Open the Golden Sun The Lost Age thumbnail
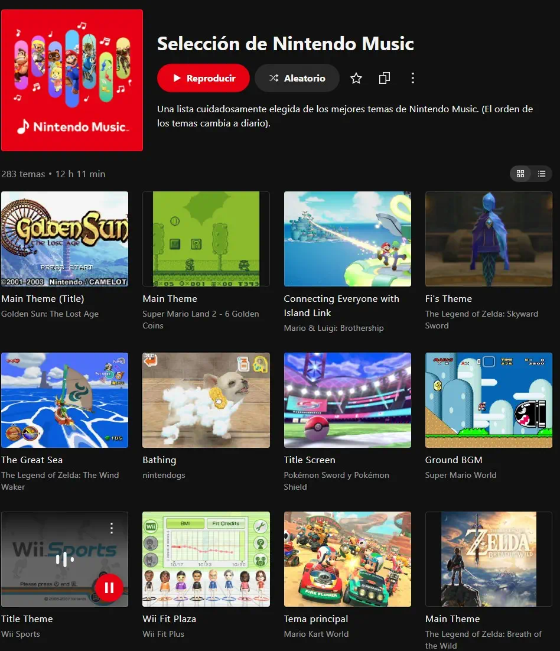Screen dimensions: 560x651 point(65,239)
